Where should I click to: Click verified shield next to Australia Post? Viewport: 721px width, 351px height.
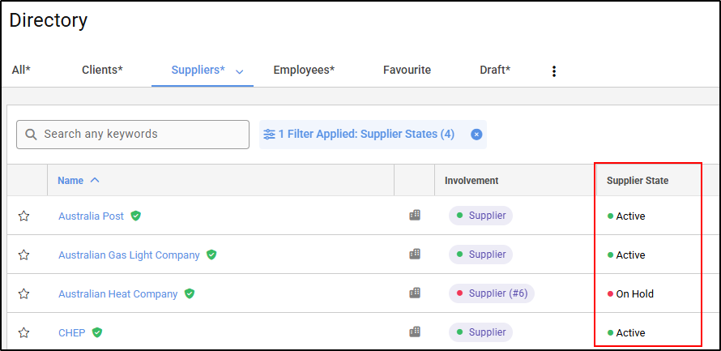[136, 216]
